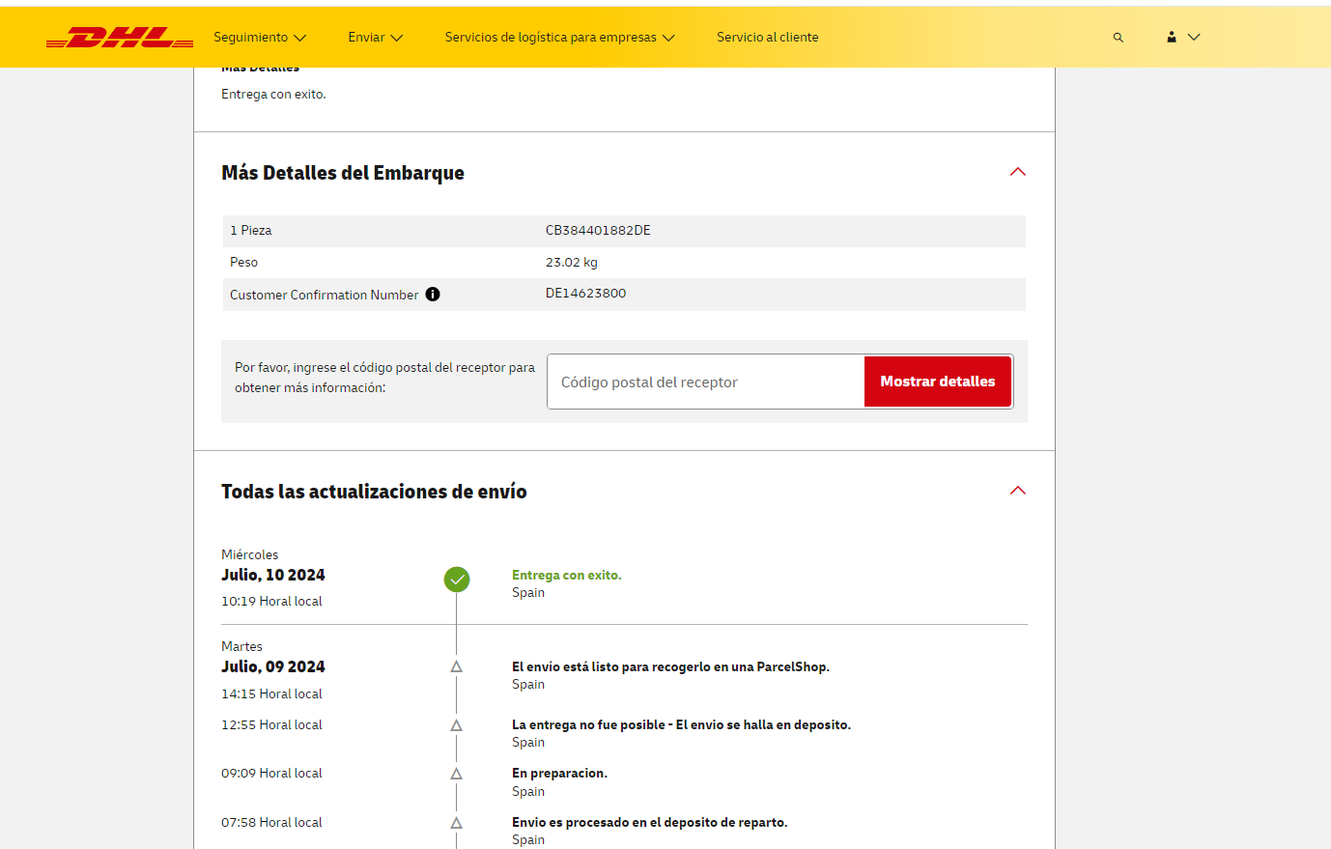Click the 09:09 Horal local timestamp
Screen dimensions: 1331x849
coord(271,774)
